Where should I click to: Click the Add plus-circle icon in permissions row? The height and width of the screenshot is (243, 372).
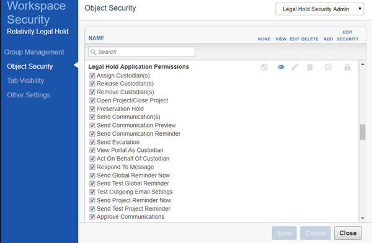329,67
